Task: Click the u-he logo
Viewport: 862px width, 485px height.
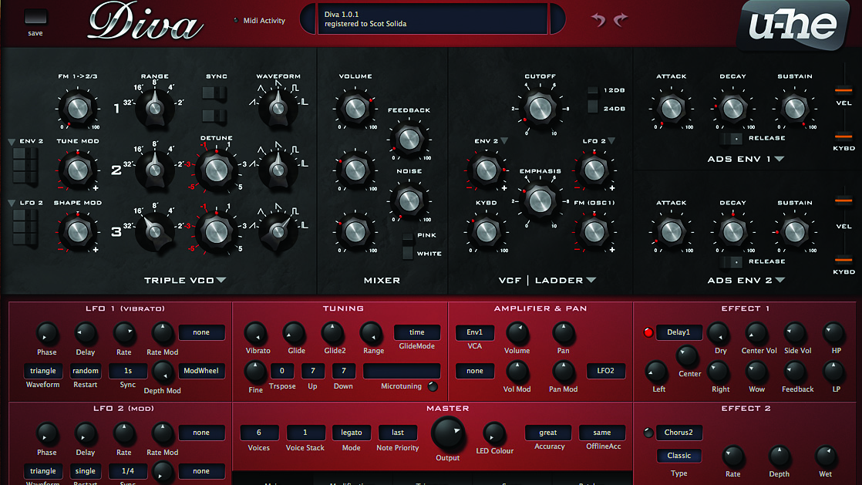Action: coord(792,24)
